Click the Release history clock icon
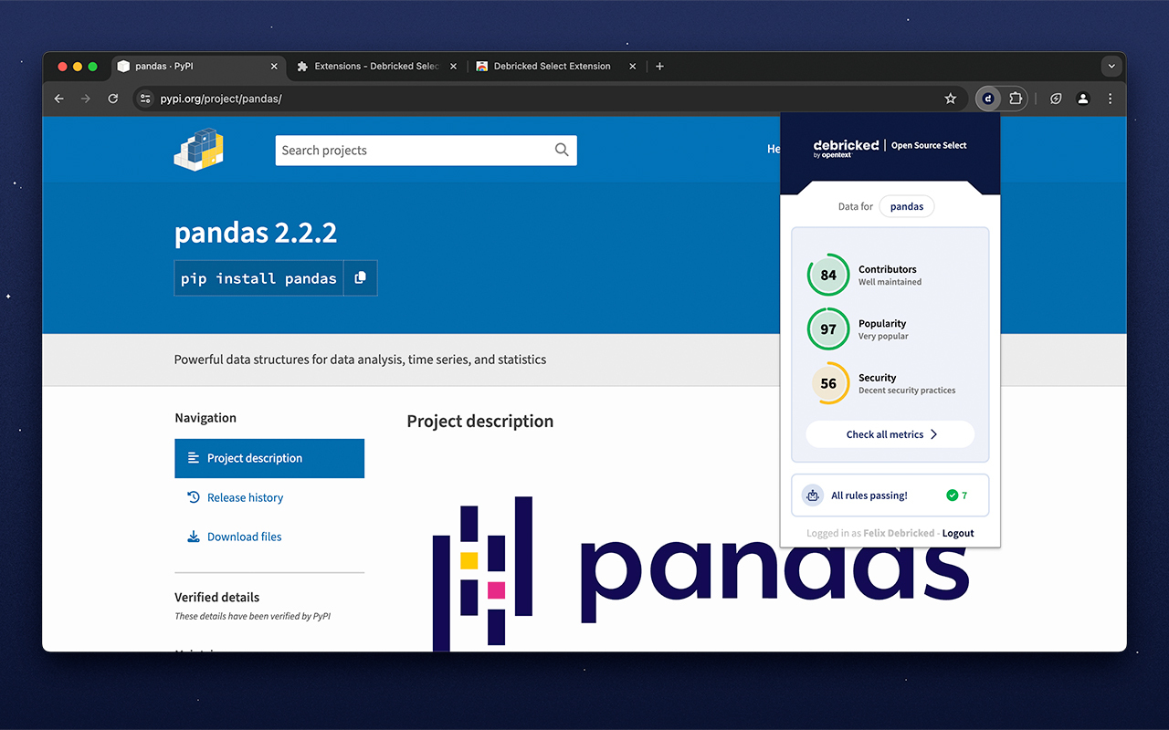1169x730 pixels. (x=194, y=497)
